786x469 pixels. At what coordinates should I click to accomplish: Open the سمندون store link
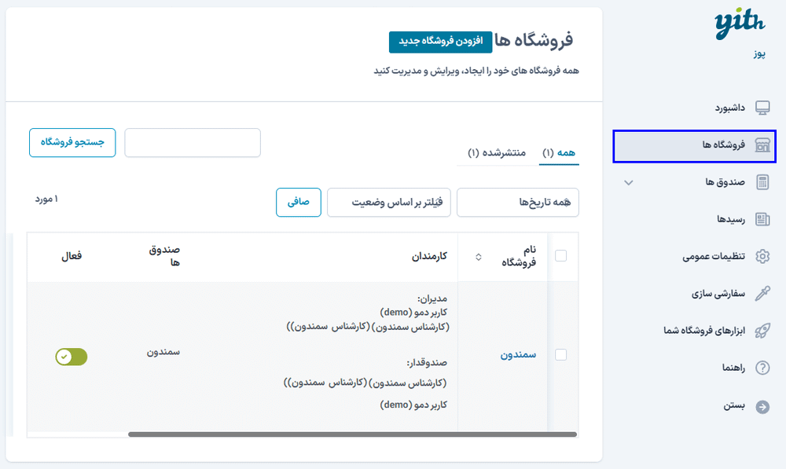pos(518,355)
